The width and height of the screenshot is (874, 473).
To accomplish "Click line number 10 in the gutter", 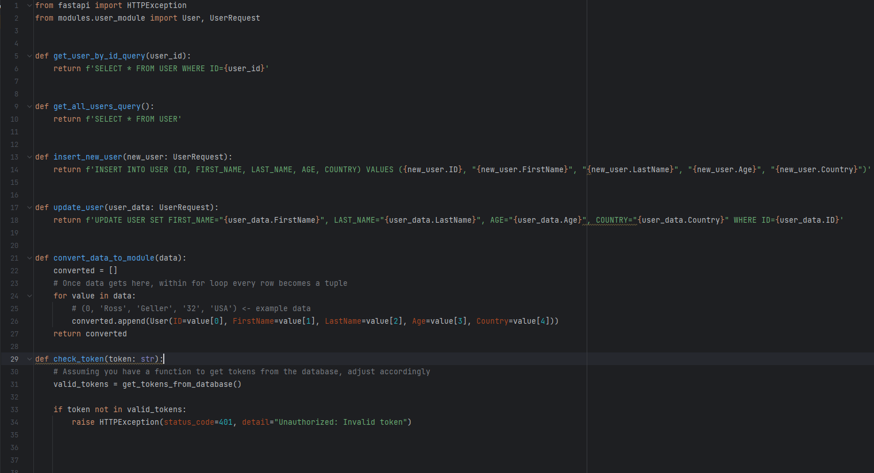I will (14, 119).
